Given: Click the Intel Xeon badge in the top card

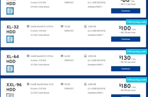Looking at the screenshot, I should click(10, 11).
